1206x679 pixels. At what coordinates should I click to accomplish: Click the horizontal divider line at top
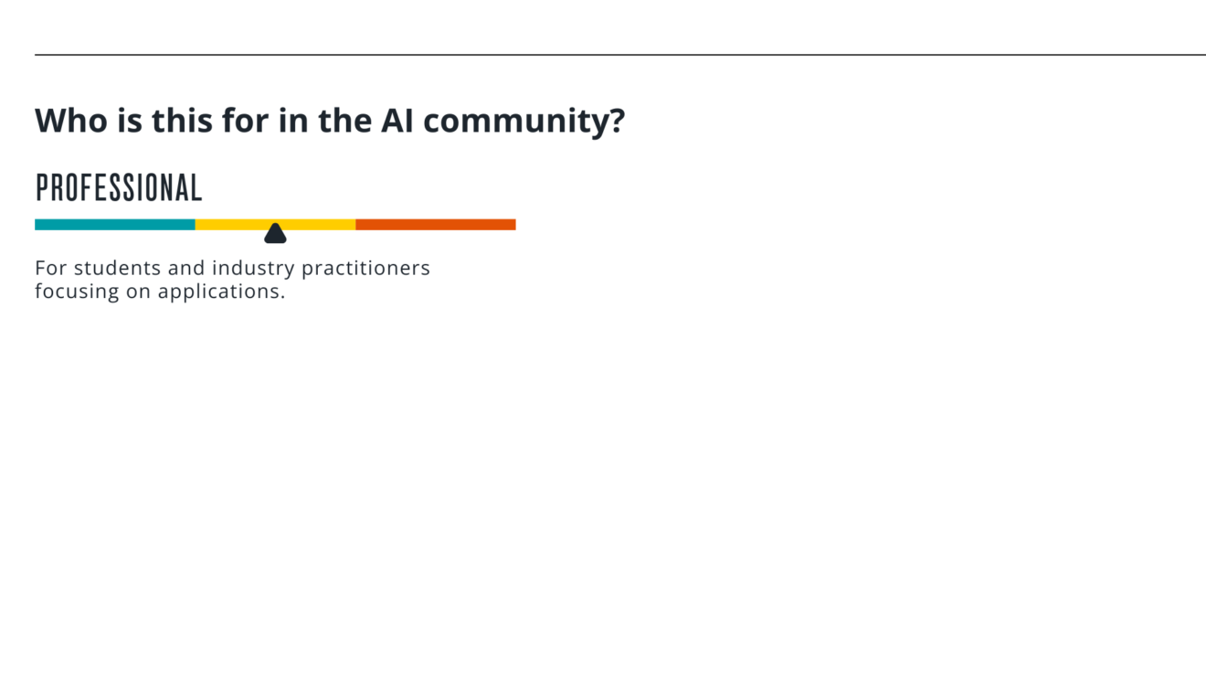[x=620, y=55]
